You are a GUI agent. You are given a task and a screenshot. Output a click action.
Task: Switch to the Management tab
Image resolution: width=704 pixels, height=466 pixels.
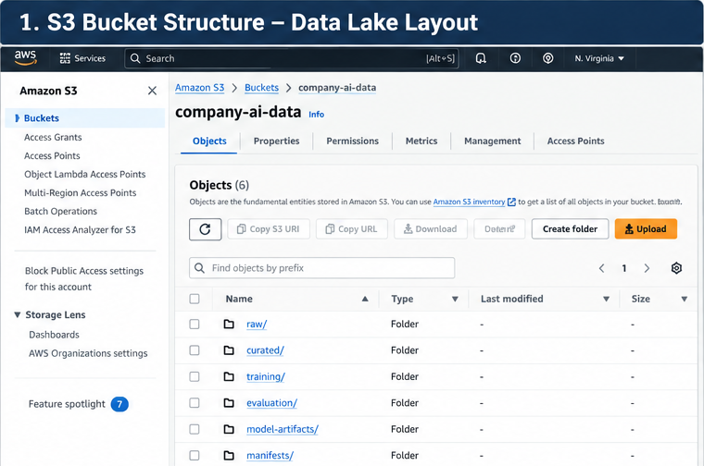[x=493, y=141]
